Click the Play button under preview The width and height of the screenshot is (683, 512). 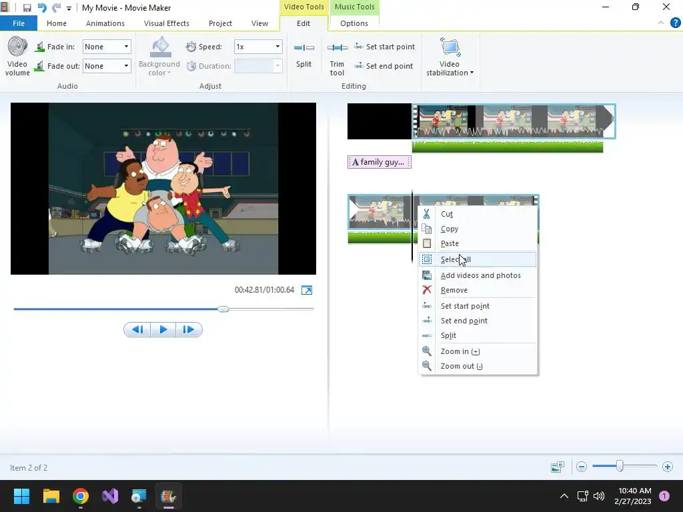163,329
